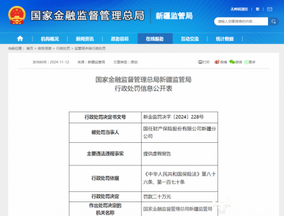
Task: Click the 首页 breadcrumb link
Action: click(30, 48)
